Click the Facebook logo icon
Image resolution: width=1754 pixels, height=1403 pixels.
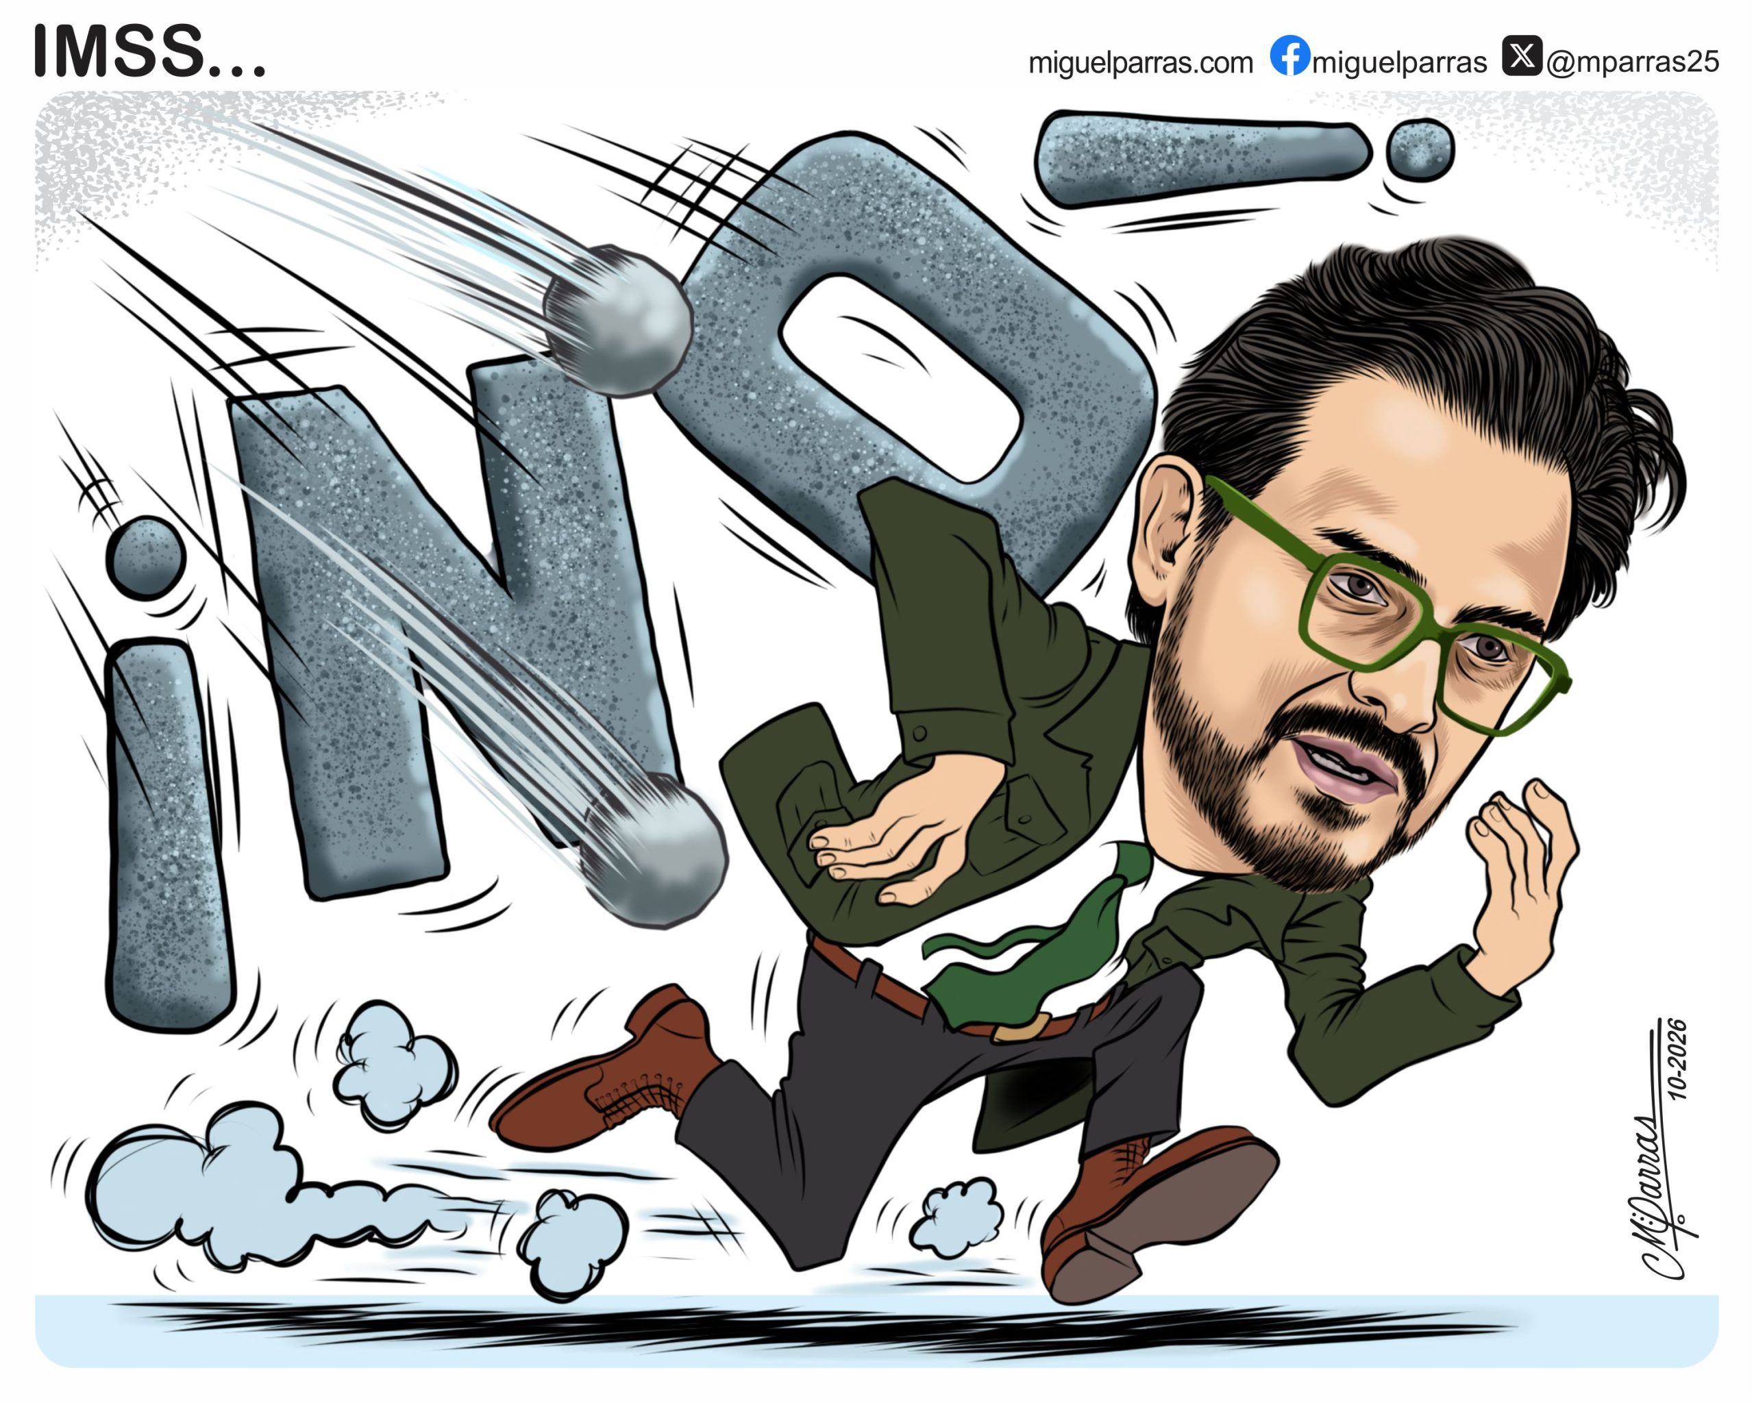pyautogui.click(x=1290, y=55)
